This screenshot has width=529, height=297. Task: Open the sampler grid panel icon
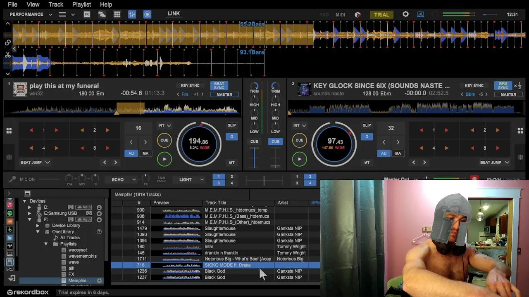117,14
